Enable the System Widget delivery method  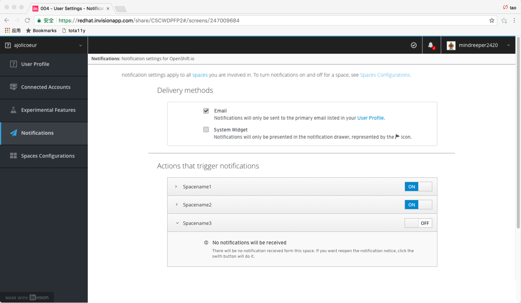[206, 129]
